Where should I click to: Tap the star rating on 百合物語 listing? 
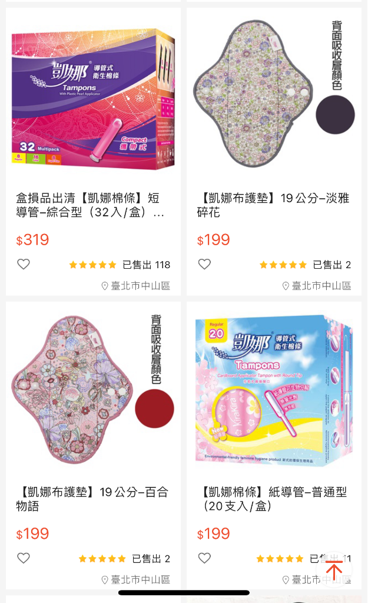(x=102, y=558)
